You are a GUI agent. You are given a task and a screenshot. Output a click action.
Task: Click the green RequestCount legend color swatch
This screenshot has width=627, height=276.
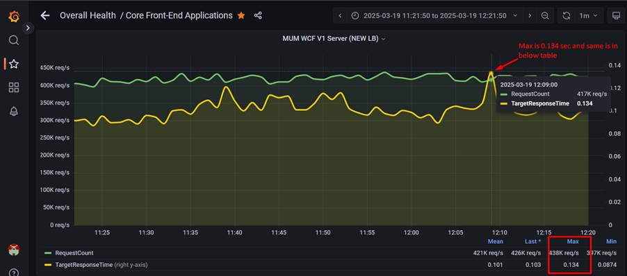pyautogui.click(x=47, y=253)
